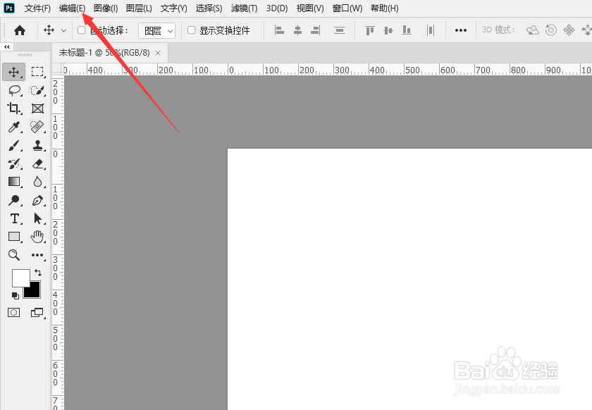This screenshot has width=592, height=410.
Task: Pick the Eyedropper tool
Action: tap(14, 127)
